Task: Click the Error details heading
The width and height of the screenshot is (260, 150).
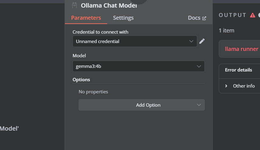Action: click(238, 70)
